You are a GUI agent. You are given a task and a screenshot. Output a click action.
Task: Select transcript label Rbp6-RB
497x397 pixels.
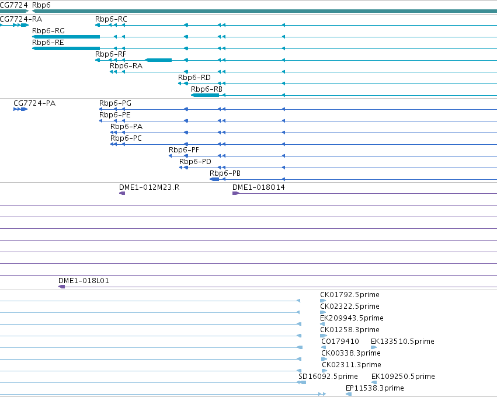(x=207, y=89)
